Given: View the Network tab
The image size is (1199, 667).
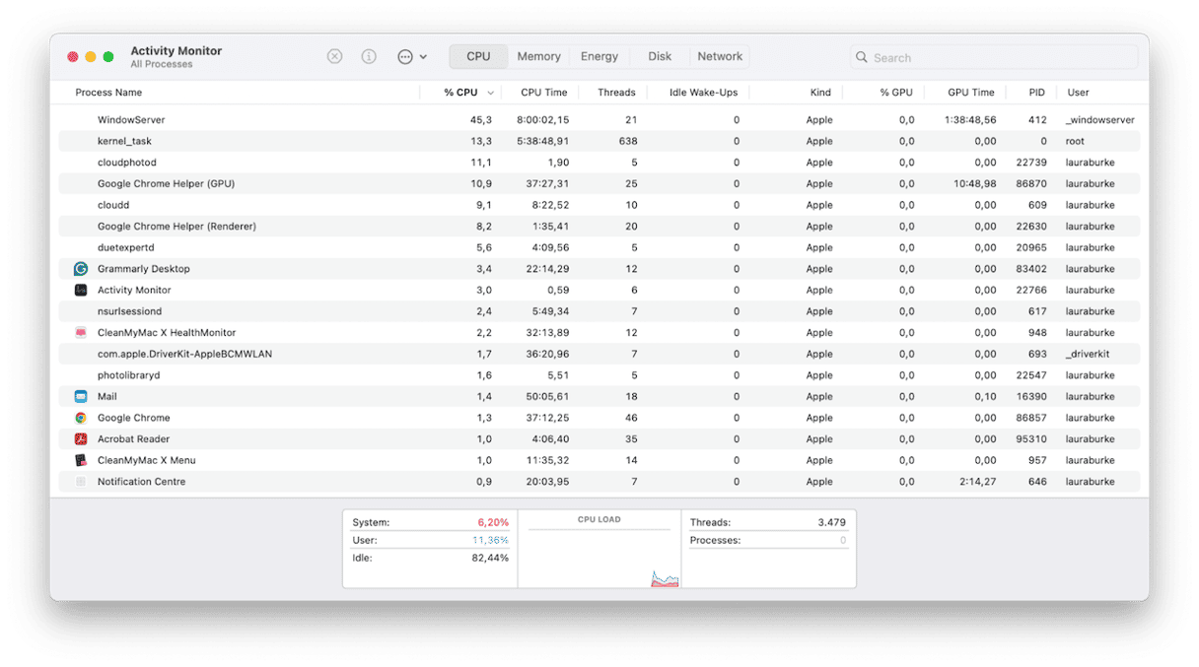Looking at the screenshot, I should point(719,56).
